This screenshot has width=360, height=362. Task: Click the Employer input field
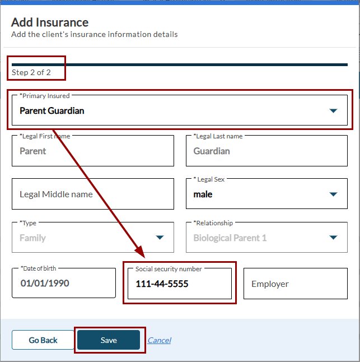click(x=295, y=284)
